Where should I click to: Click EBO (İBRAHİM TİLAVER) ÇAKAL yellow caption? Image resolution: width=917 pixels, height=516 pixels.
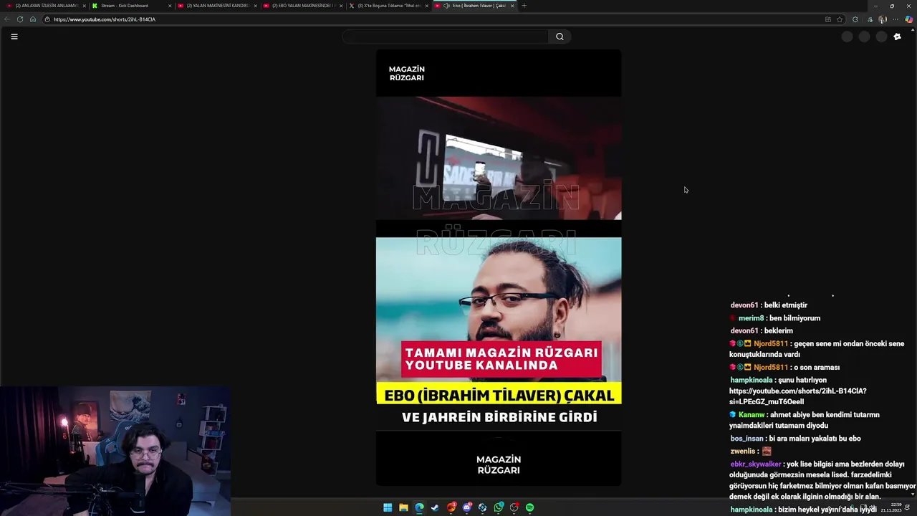tap(499, 395)
